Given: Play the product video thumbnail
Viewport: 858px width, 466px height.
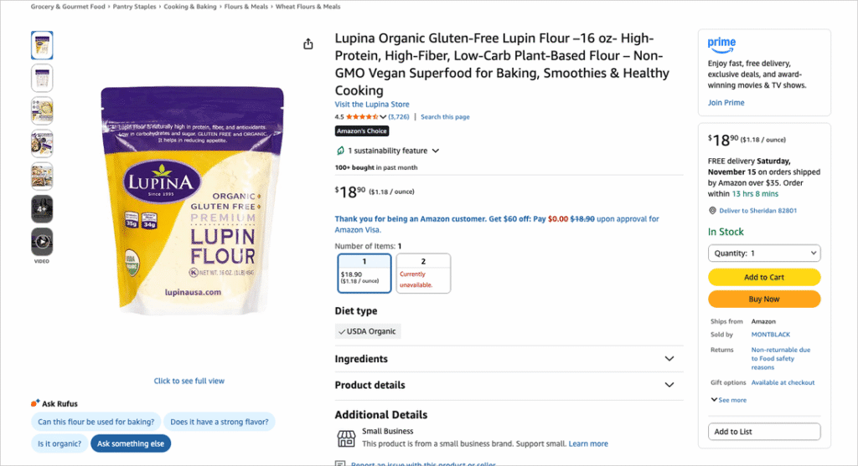Looking at the screenshot, I should click(42, 242).
